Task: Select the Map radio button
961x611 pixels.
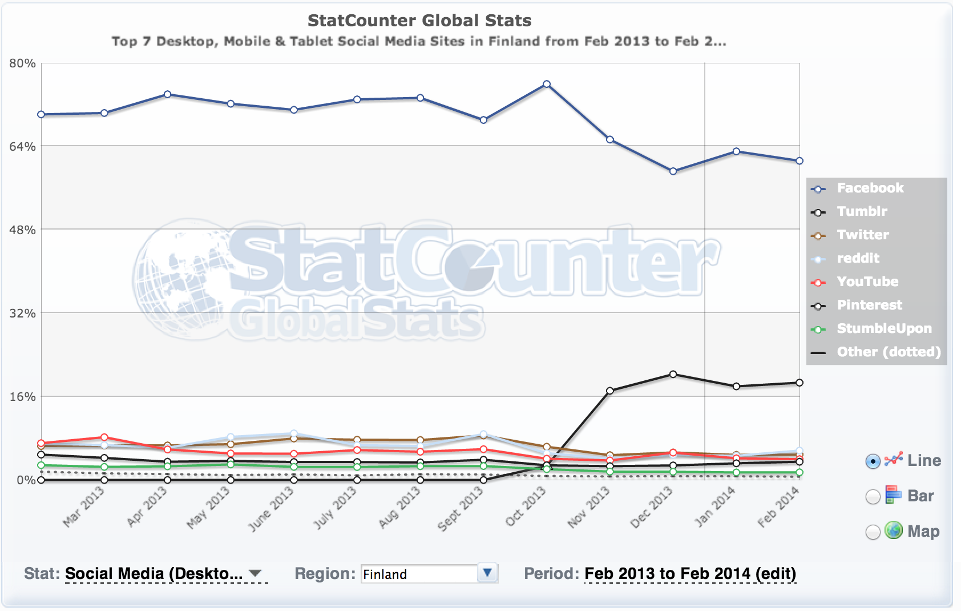Action: click(x=873, y=532)
